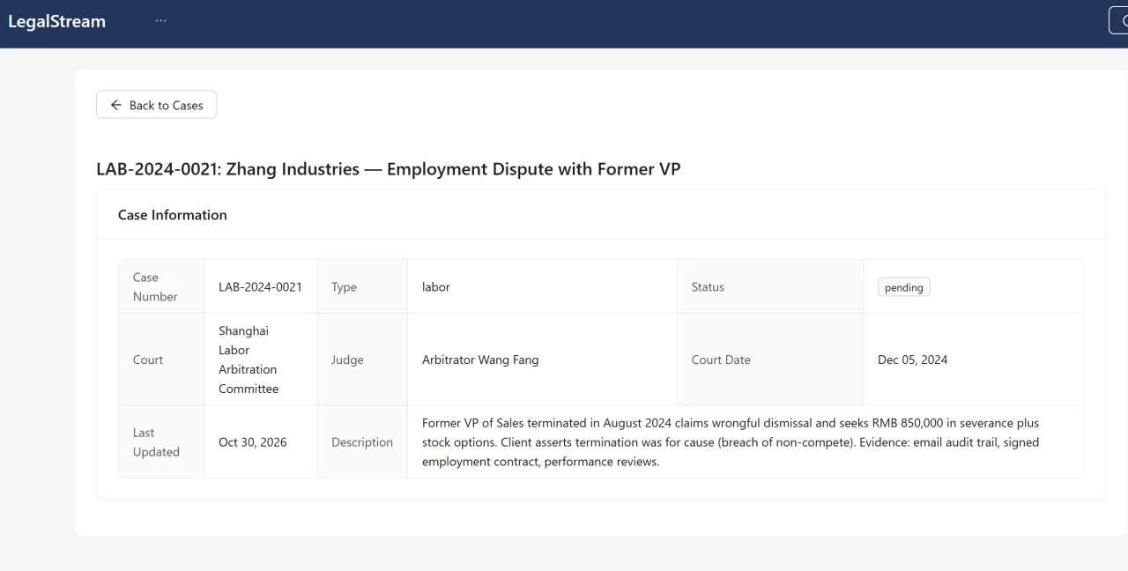Click the Court Date label cell
1128x571 pixels.
point(770,360)
